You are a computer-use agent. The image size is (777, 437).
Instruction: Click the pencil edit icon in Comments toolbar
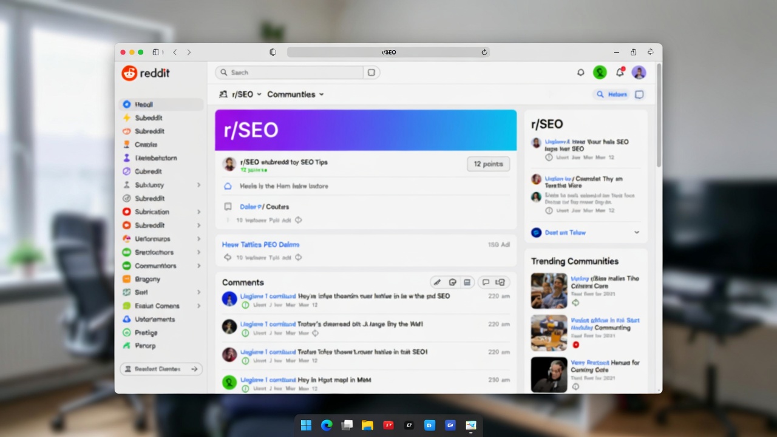436,282
